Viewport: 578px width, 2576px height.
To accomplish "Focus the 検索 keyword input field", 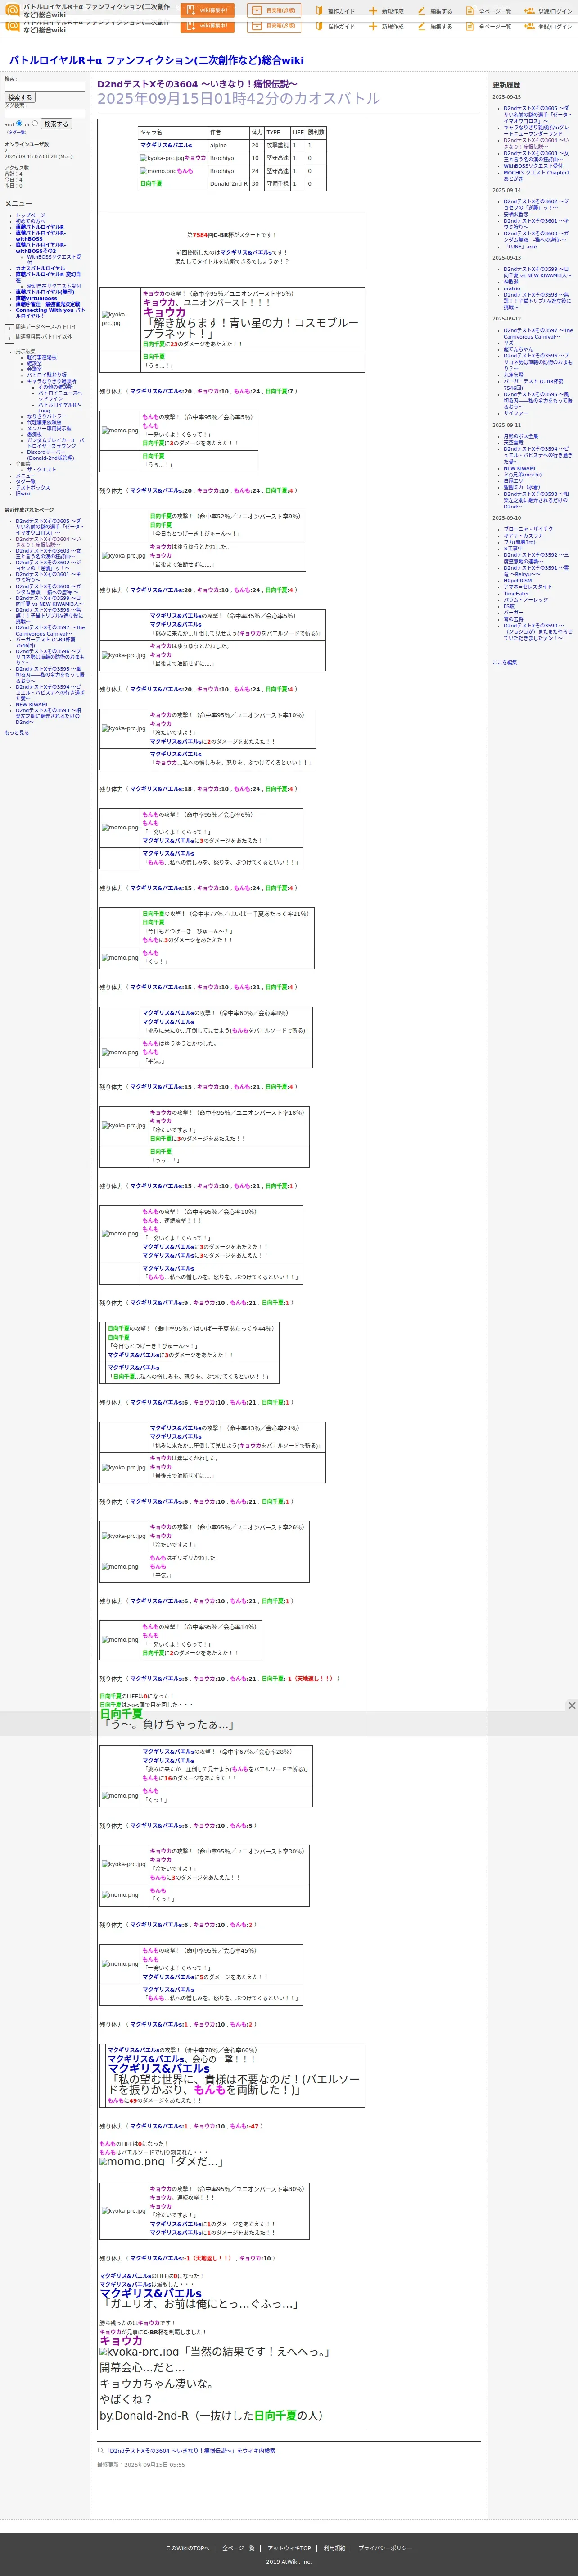I will click(x=44, y=87).
